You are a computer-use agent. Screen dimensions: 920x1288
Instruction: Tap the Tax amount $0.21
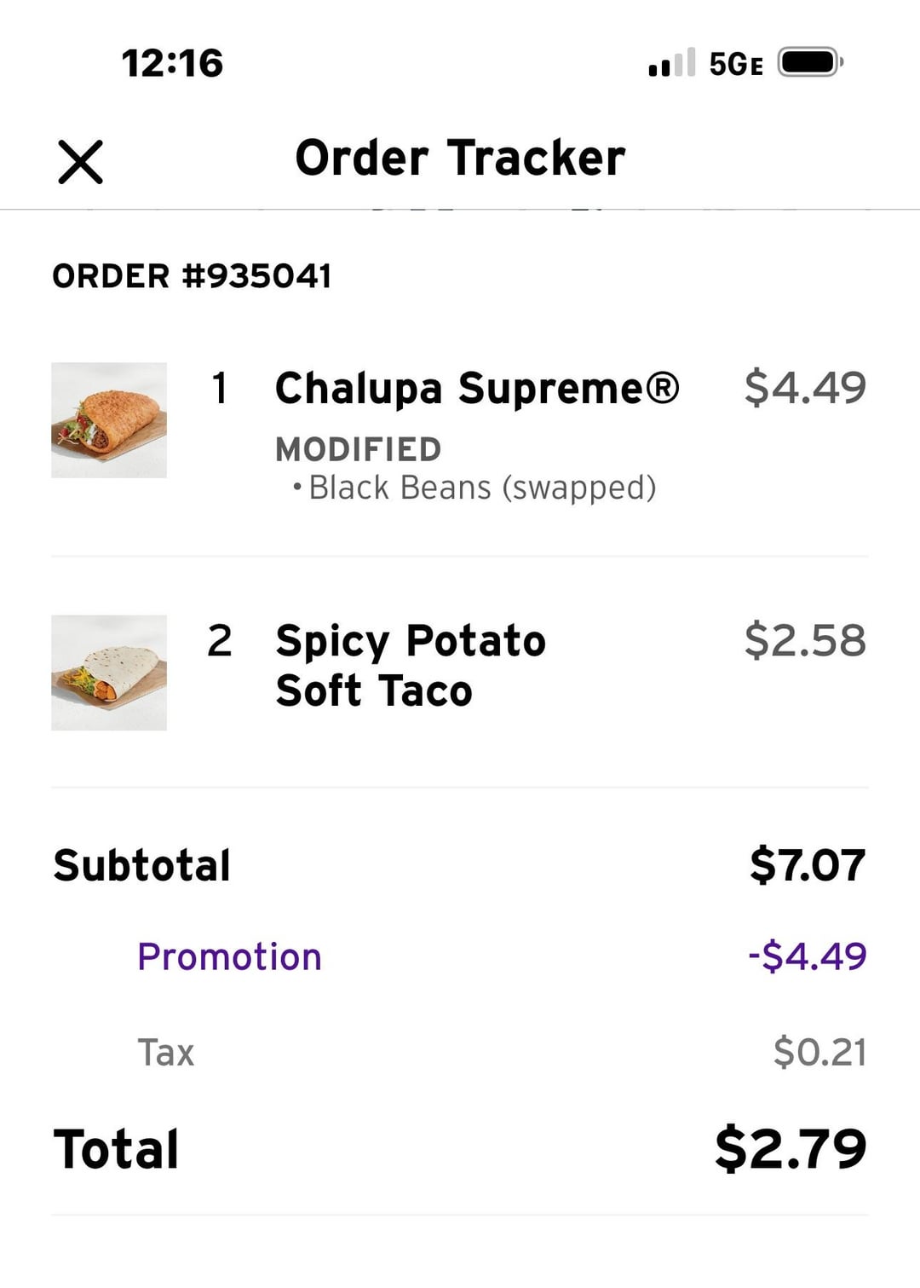[x=819, y=1052]
